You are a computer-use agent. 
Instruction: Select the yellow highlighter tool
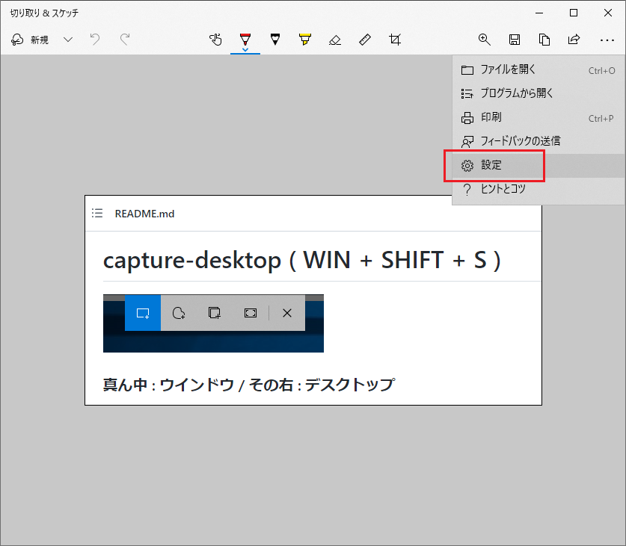click(304, 40)
